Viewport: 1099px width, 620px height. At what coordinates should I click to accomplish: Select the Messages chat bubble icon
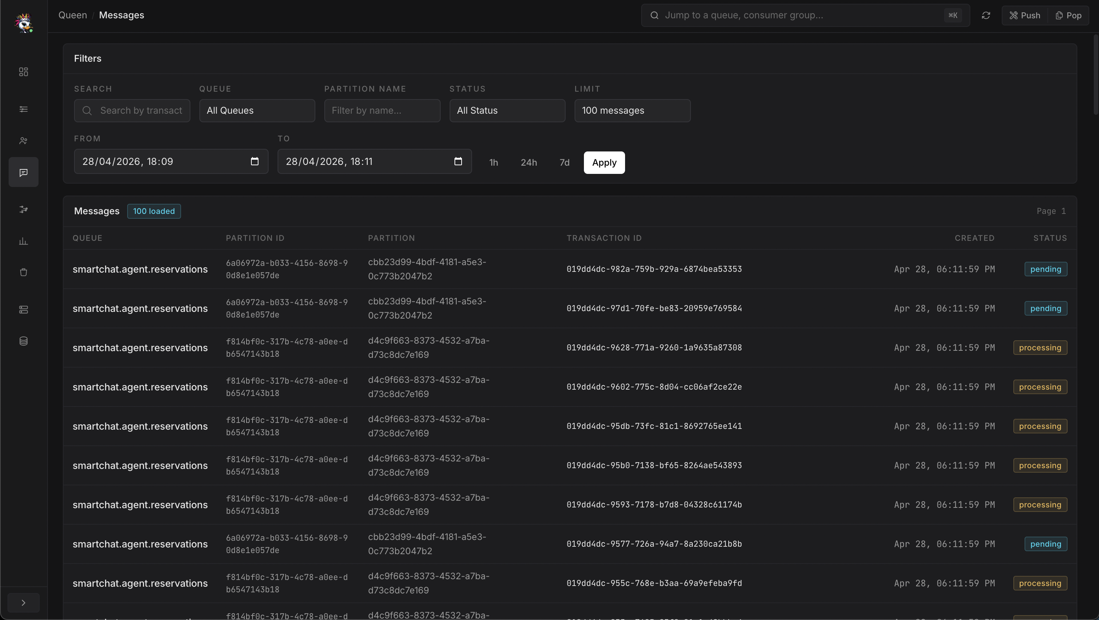(23, 172)
